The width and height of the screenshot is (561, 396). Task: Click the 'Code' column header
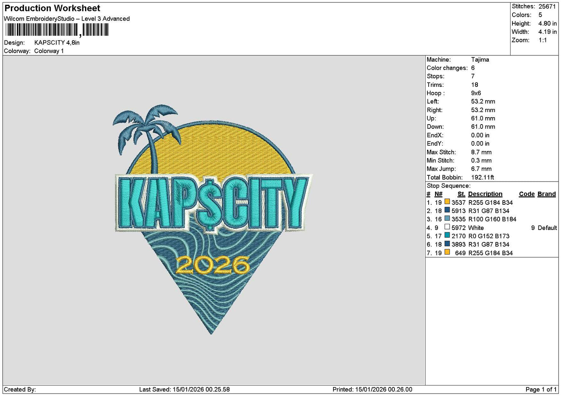527,194
